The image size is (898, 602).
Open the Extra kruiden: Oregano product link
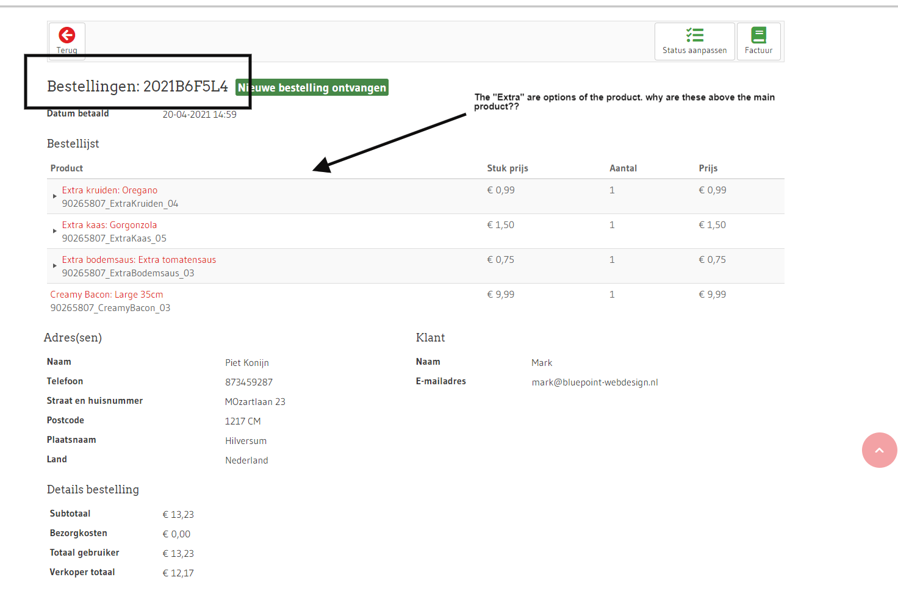(110, 190)
